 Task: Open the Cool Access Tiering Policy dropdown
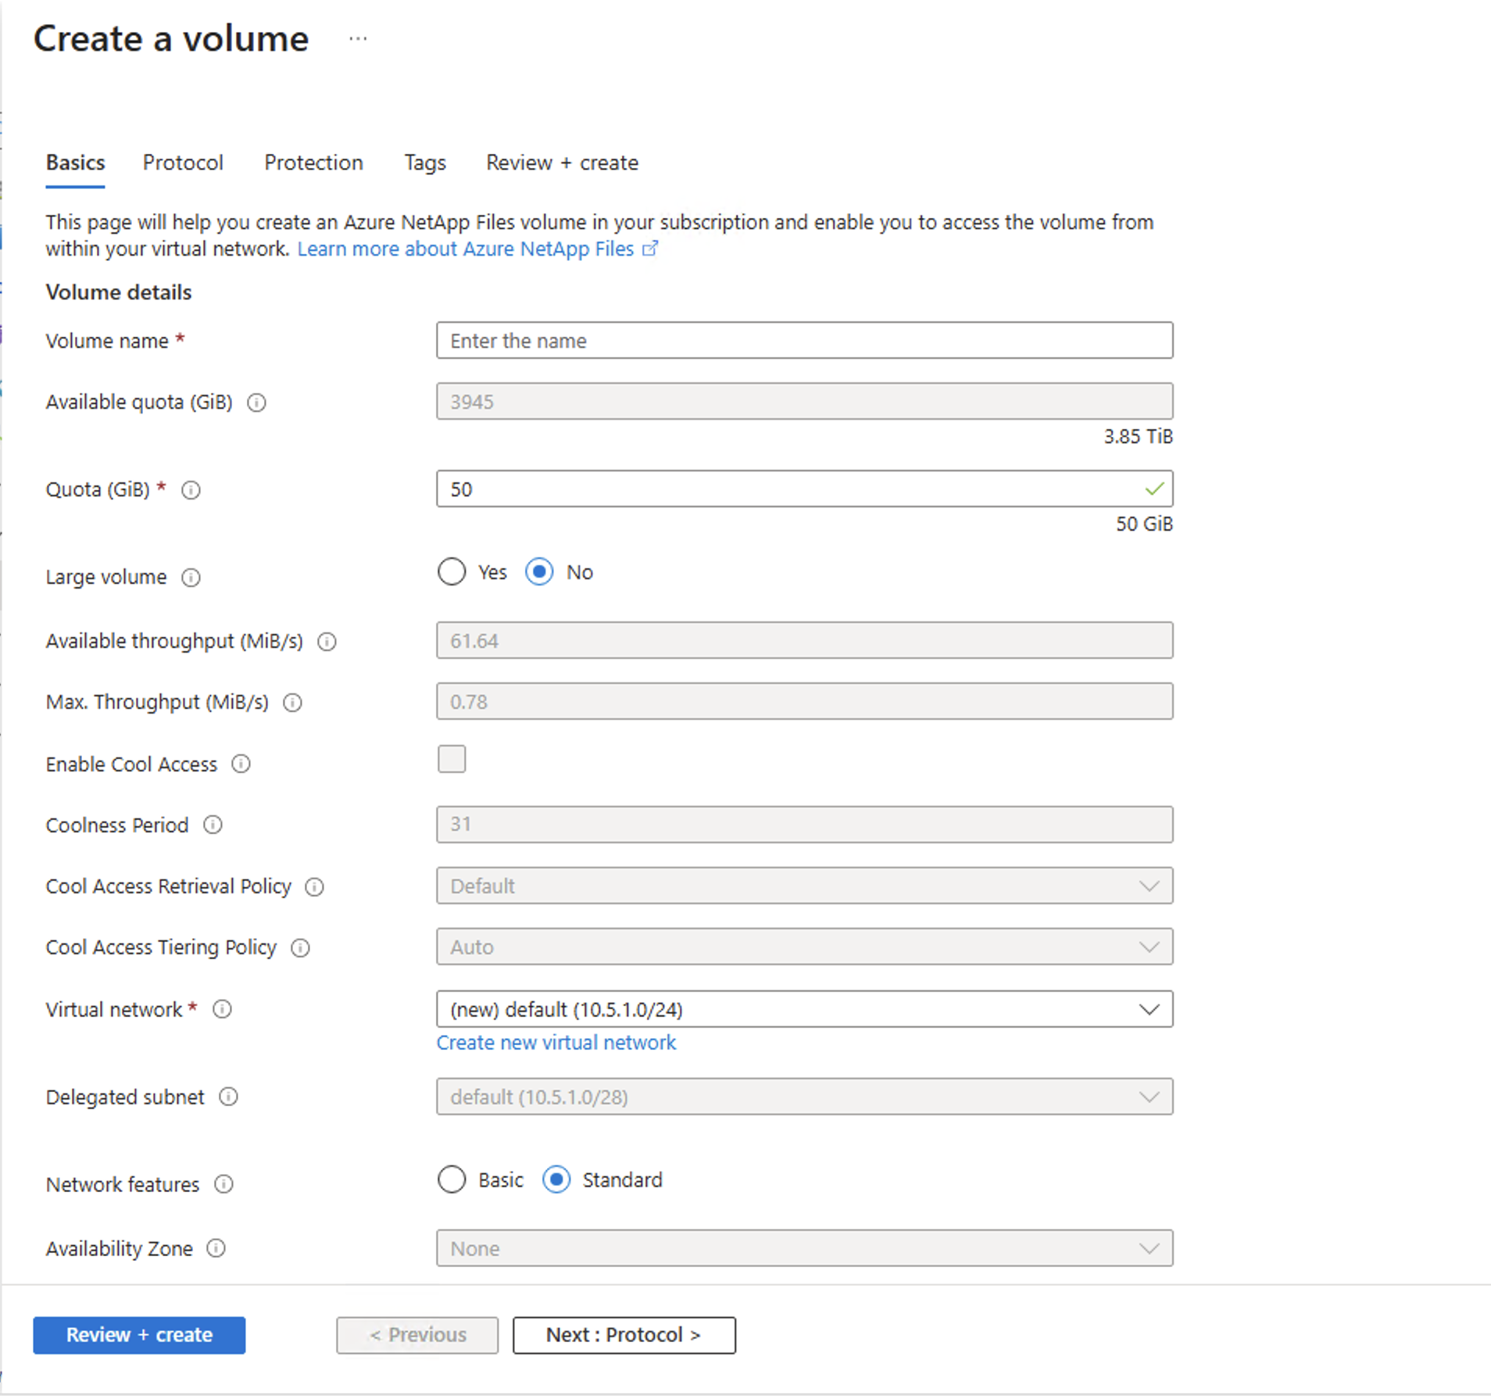pos(804,947)
